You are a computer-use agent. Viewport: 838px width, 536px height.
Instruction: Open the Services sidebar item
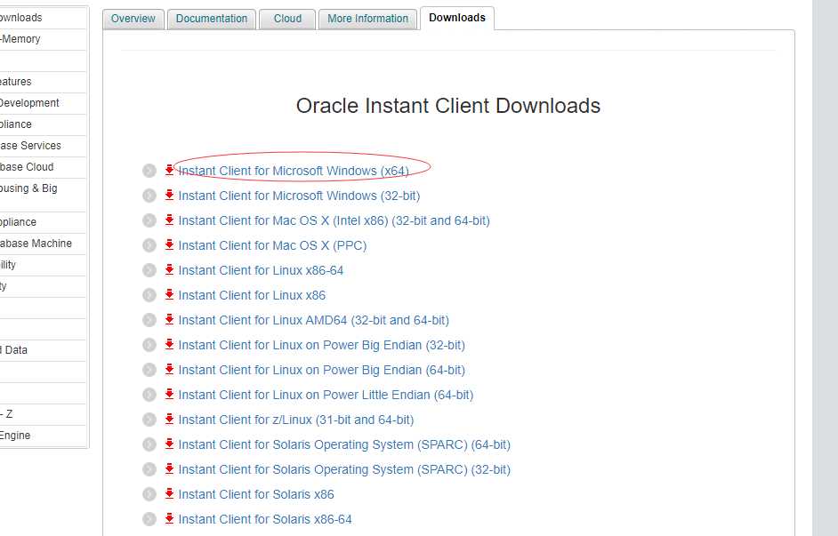coord(43,147)
